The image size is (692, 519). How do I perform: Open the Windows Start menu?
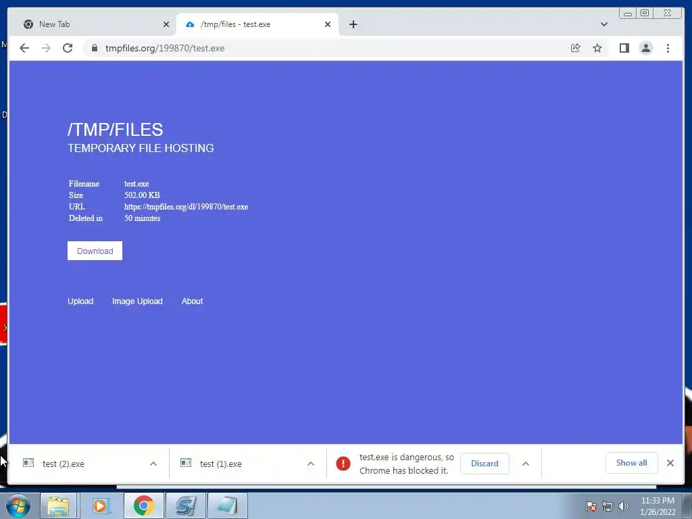pos(18,505)
